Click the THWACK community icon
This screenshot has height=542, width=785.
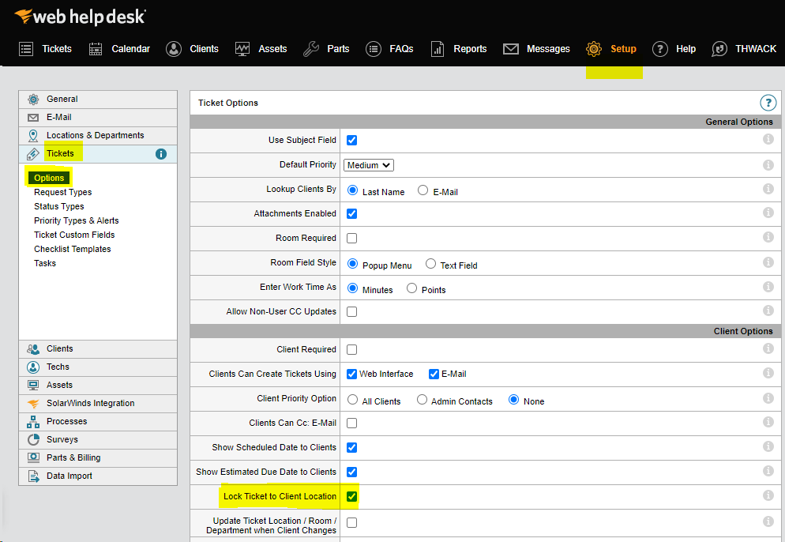pos(719,49)
